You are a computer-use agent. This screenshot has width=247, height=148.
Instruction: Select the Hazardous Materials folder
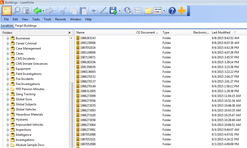[x=29, y=114]
